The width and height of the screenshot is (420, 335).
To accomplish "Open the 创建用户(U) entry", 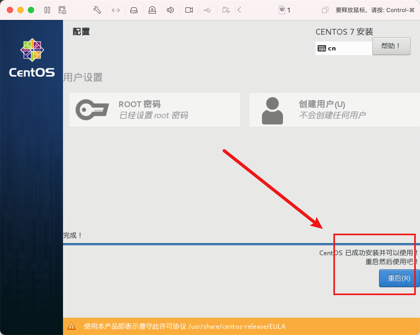I will (335, 110).
